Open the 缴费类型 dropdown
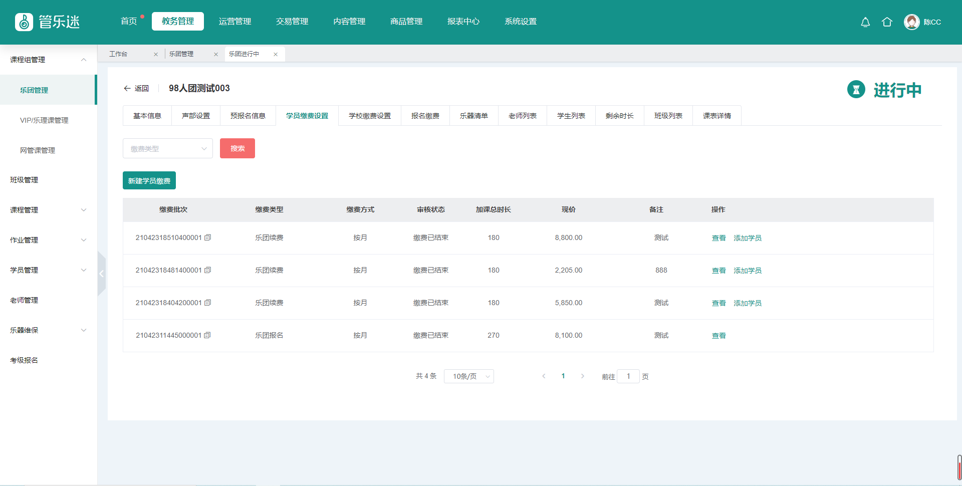This screenshot has height=486, width=962. tap(167, 149)
